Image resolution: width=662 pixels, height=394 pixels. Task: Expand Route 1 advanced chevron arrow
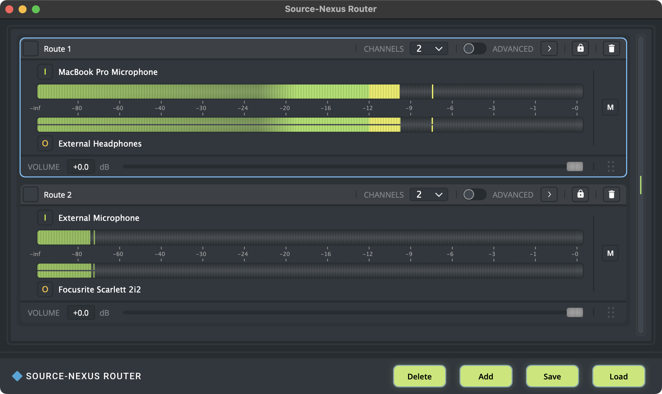[549, 48]
